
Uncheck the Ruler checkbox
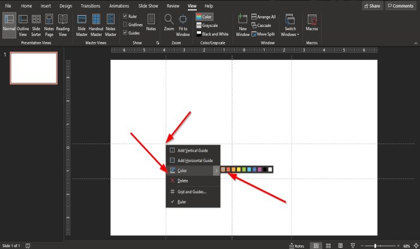pos(125,16)
